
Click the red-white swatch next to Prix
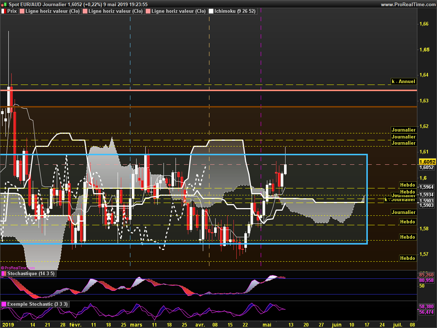point(4,11)
